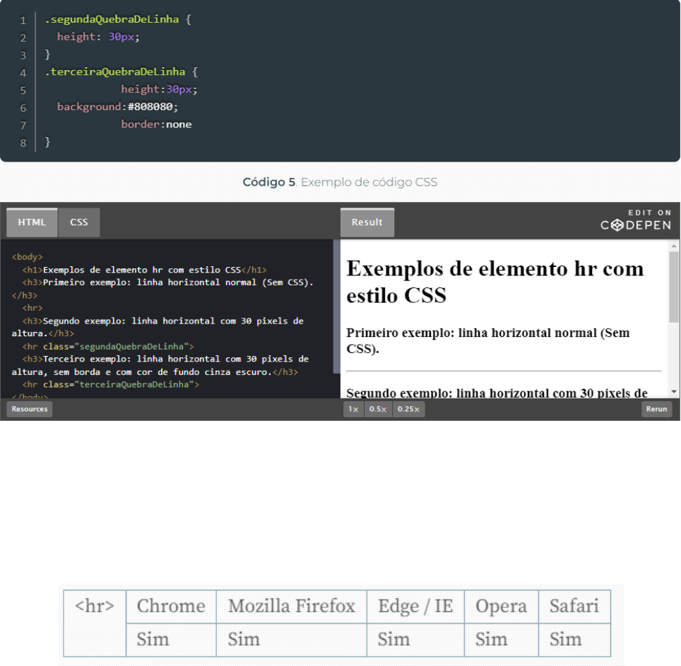This screenshot has width=681, height=666.
Task: Open the CSS tab in the embed
Action: click(x=79, y=222)
